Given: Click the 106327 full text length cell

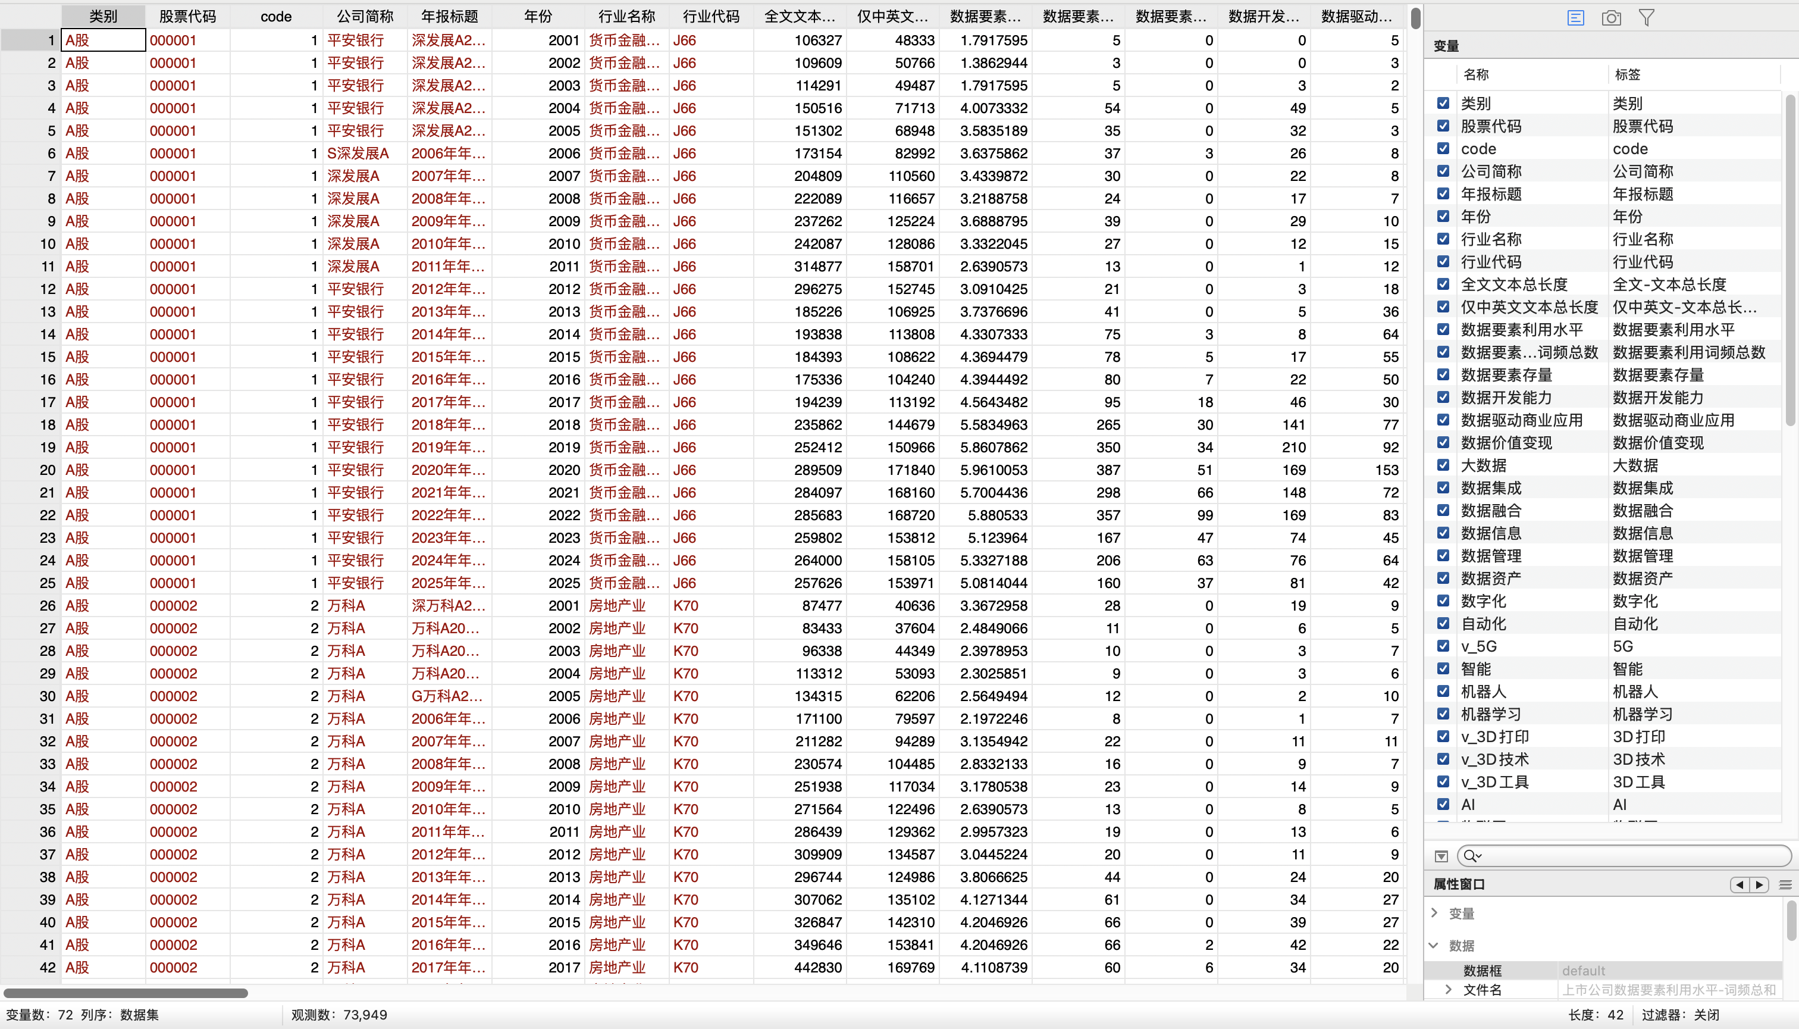Looking at the screenshot, I should [800, 40].
